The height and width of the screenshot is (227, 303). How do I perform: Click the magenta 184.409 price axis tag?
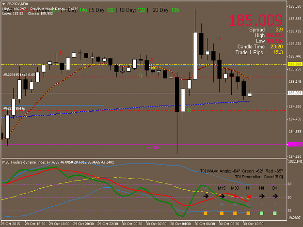click(x=295, y=144)
